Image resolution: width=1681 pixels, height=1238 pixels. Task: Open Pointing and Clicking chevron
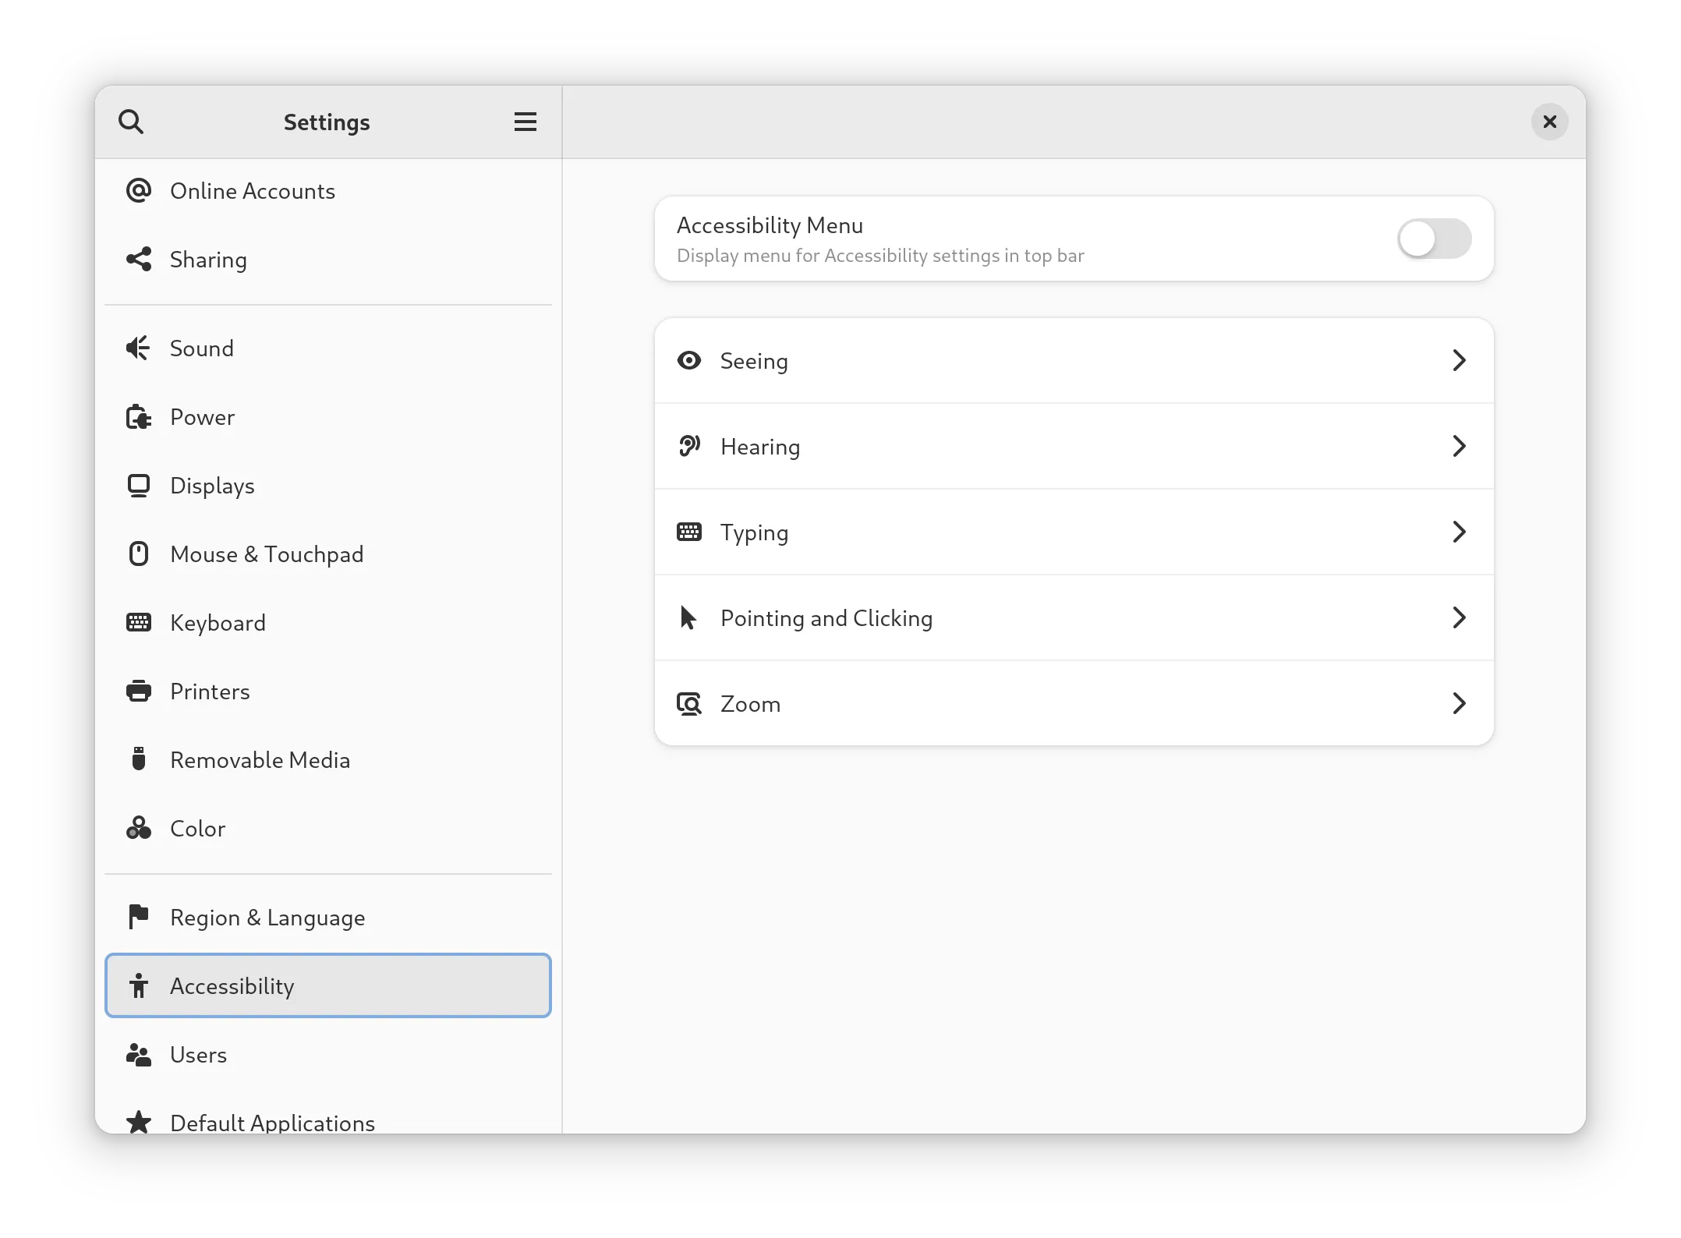tap(1459, 617)
